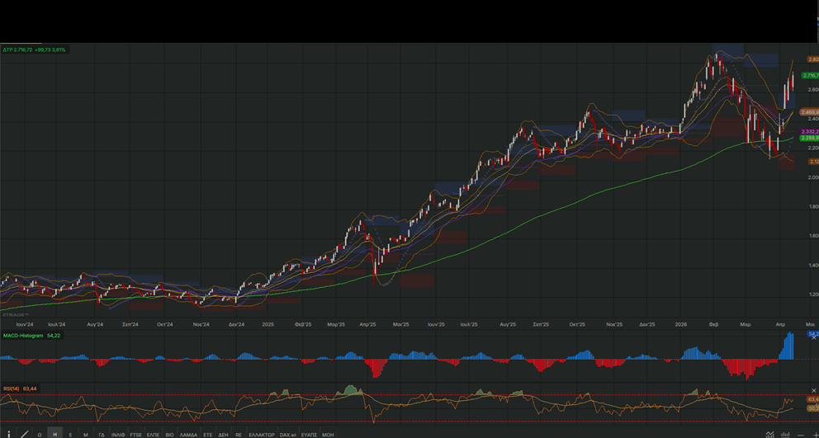Viewport: 819px width, 438px height.
Task: Switch chart to ΔΕΗ symbol
Action: pyautogui.click(x=223, y=435)
